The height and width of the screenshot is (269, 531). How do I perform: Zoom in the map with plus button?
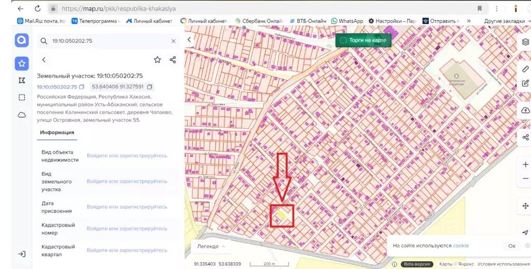(x=525, y=165)
